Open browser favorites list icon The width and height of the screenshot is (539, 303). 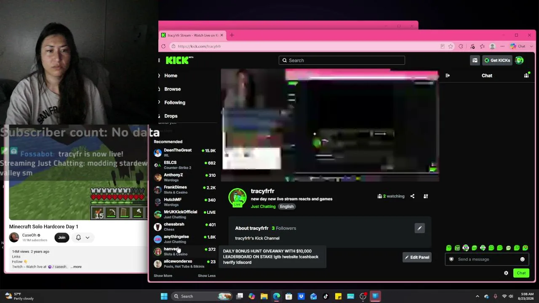[x=482, y=46]
